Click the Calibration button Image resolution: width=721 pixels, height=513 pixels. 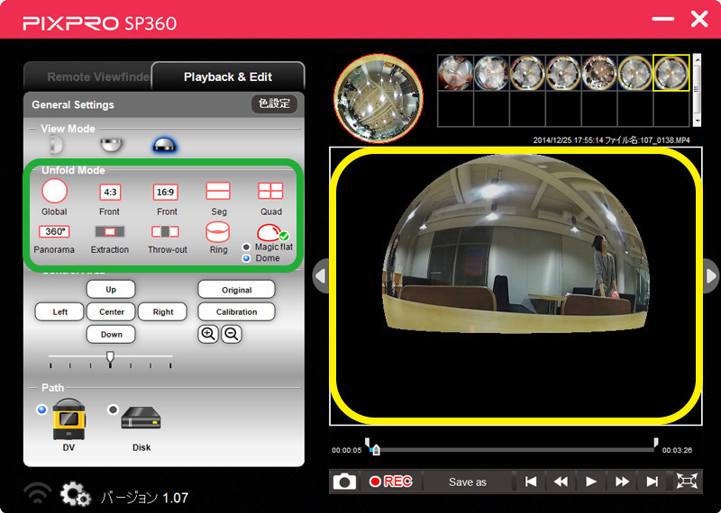pos(236,311)
